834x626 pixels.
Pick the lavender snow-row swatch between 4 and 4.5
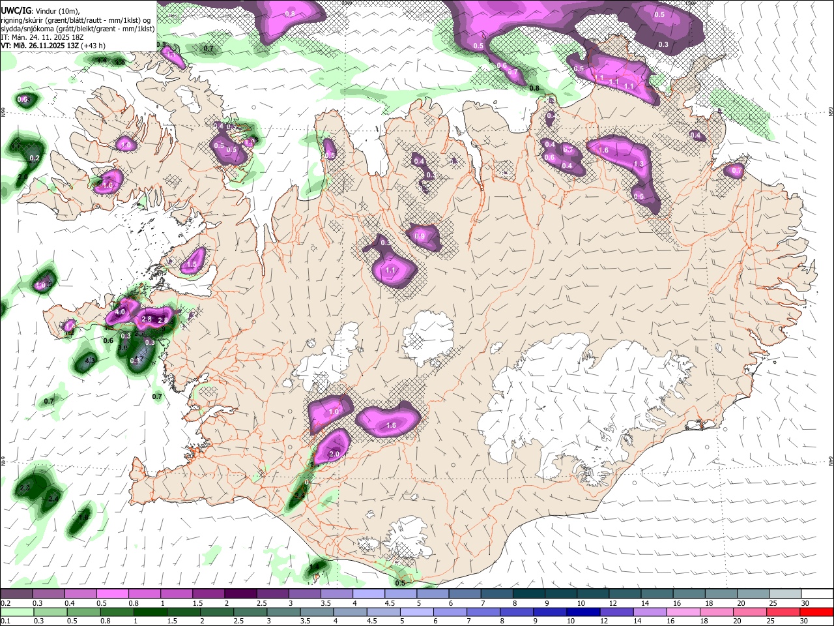[369, 594]
